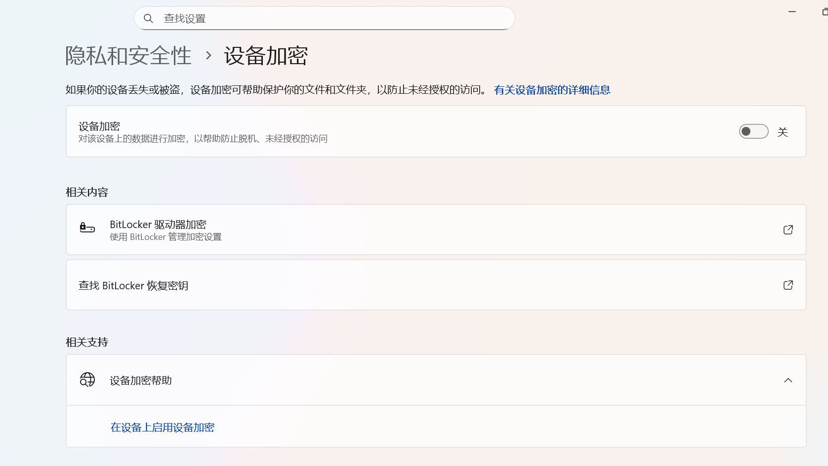Go back to 隐私和安全性 breadcrumb
The width and height of the screenshot is (828, 466).
coord(128,56)
